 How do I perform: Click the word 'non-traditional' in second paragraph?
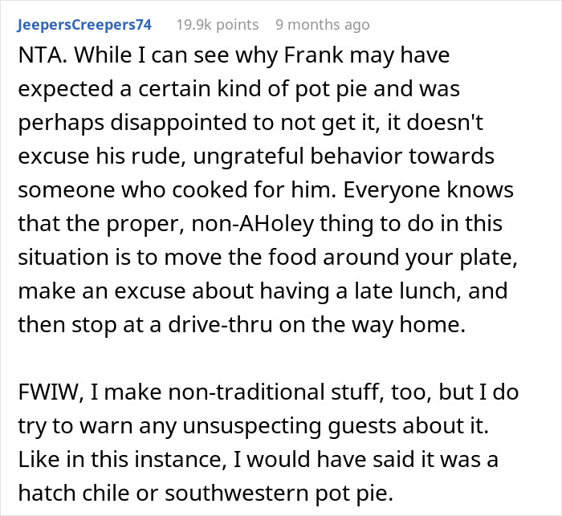[246, 392]
